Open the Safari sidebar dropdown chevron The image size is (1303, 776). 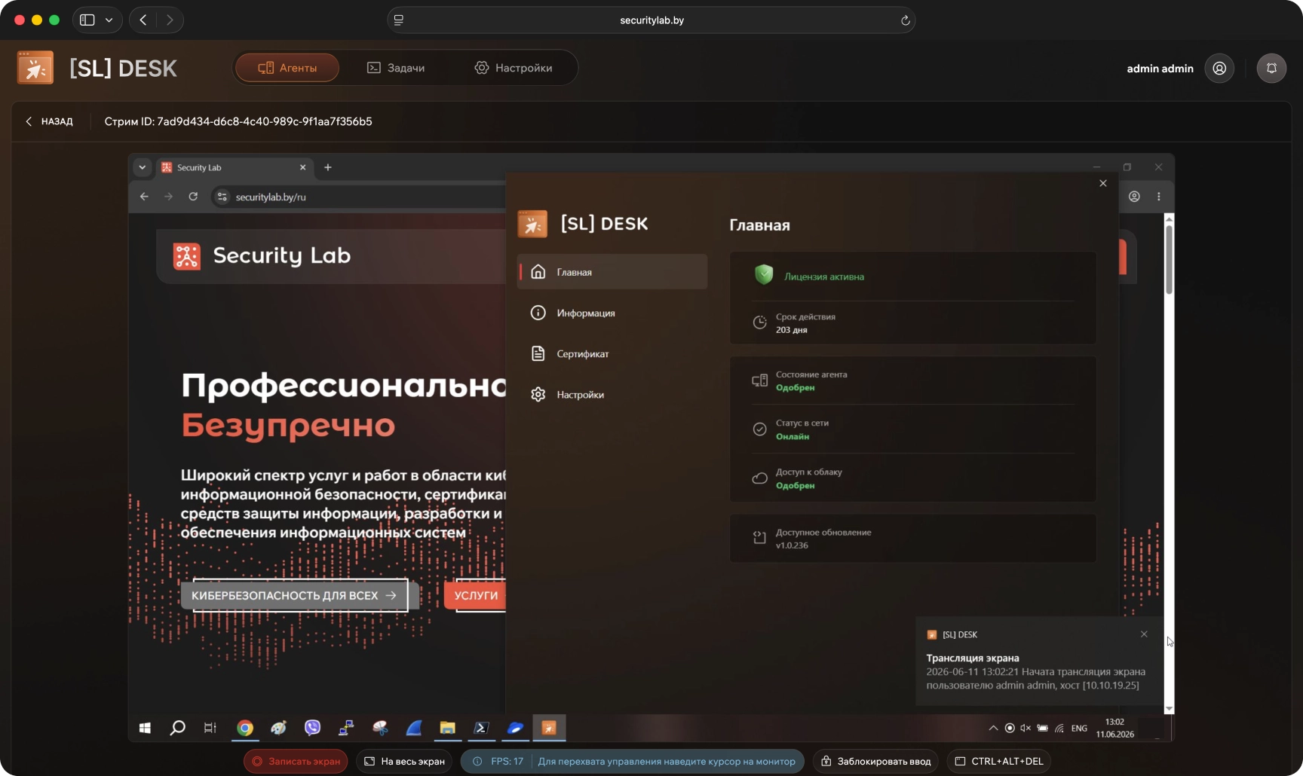pos(109,20)
